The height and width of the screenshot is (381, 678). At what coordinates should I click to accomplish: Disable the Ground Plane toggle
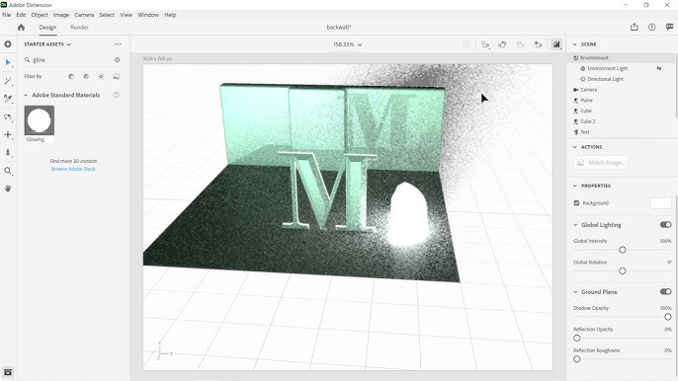coord(665,291)
